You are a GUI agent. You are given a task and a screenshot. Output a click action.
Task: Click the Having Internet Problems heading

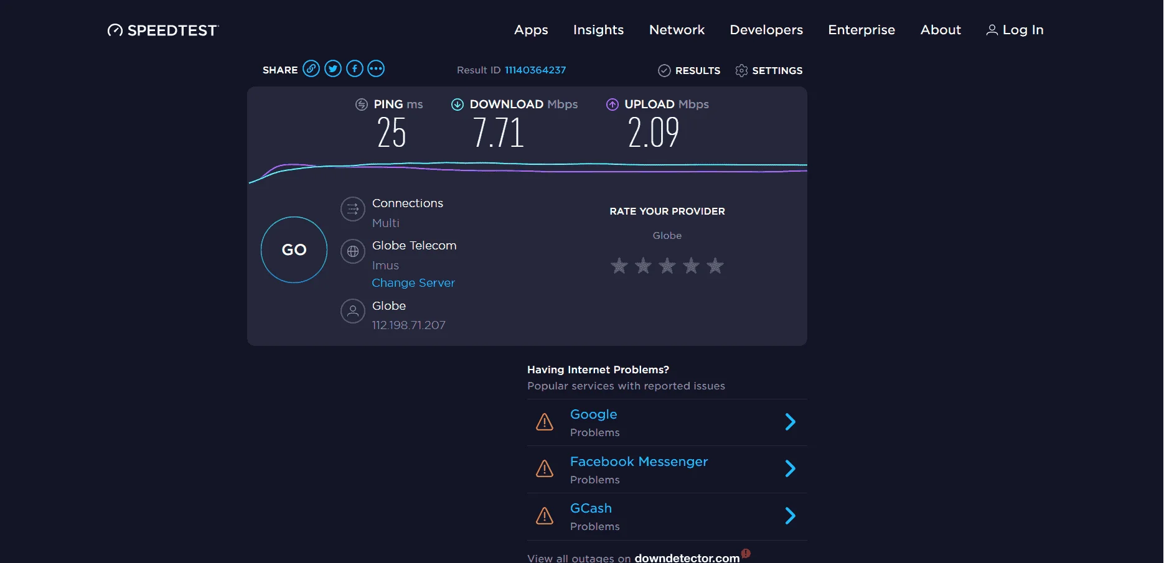point(598,370)
